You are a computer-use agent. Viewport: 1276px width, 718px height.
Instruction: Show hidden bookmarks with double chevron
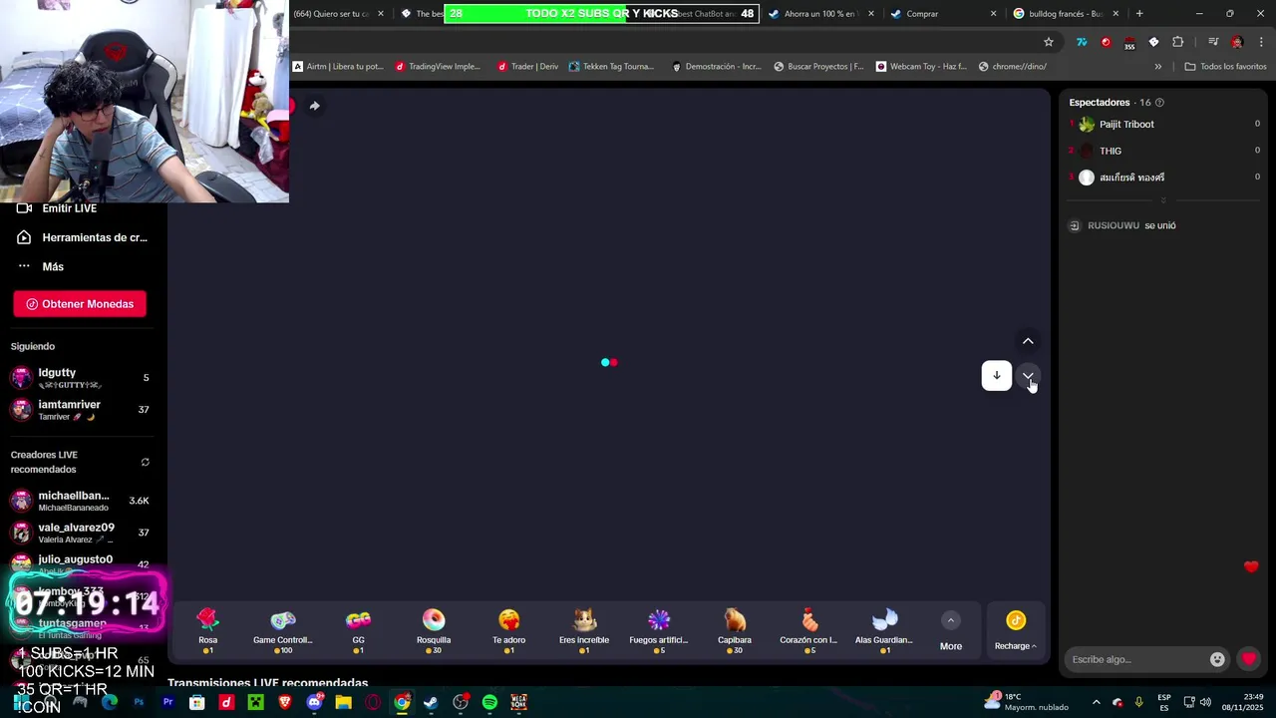point(1158,67)
